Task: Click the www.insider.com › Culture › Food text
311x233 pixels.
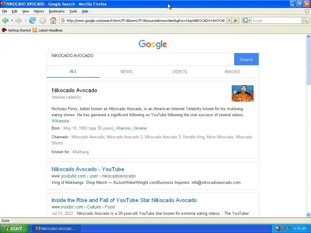Action: [x=83, y=207]
